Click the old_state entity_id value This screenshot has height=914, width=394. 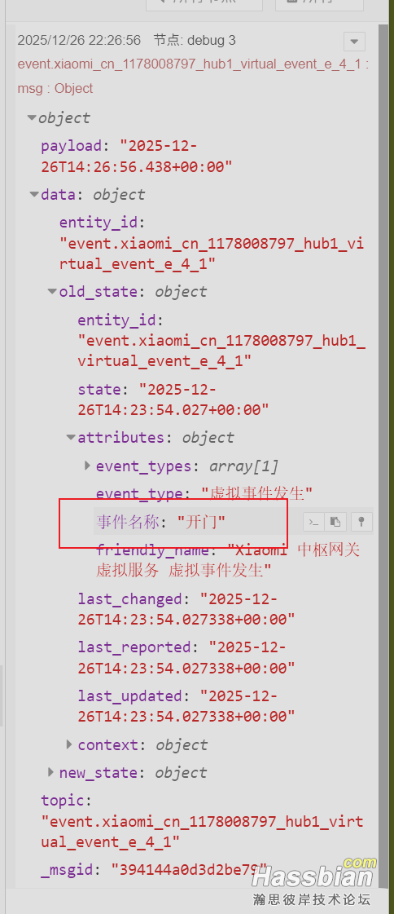tap(221, 351)
